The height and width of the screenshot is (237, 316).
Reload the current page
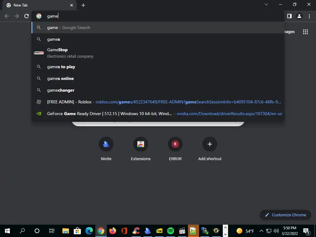click(x=27, y=16)
